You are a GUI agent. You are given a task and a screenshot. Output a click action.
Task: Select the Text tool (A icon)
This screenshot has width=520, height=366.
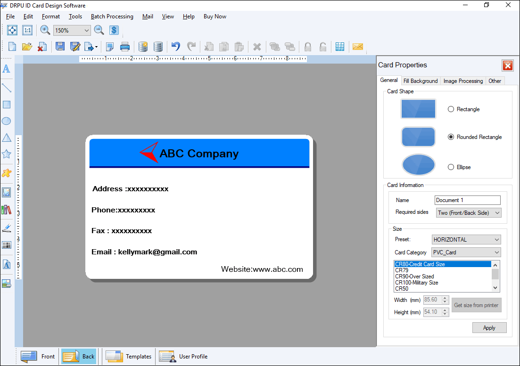[6, 69]
